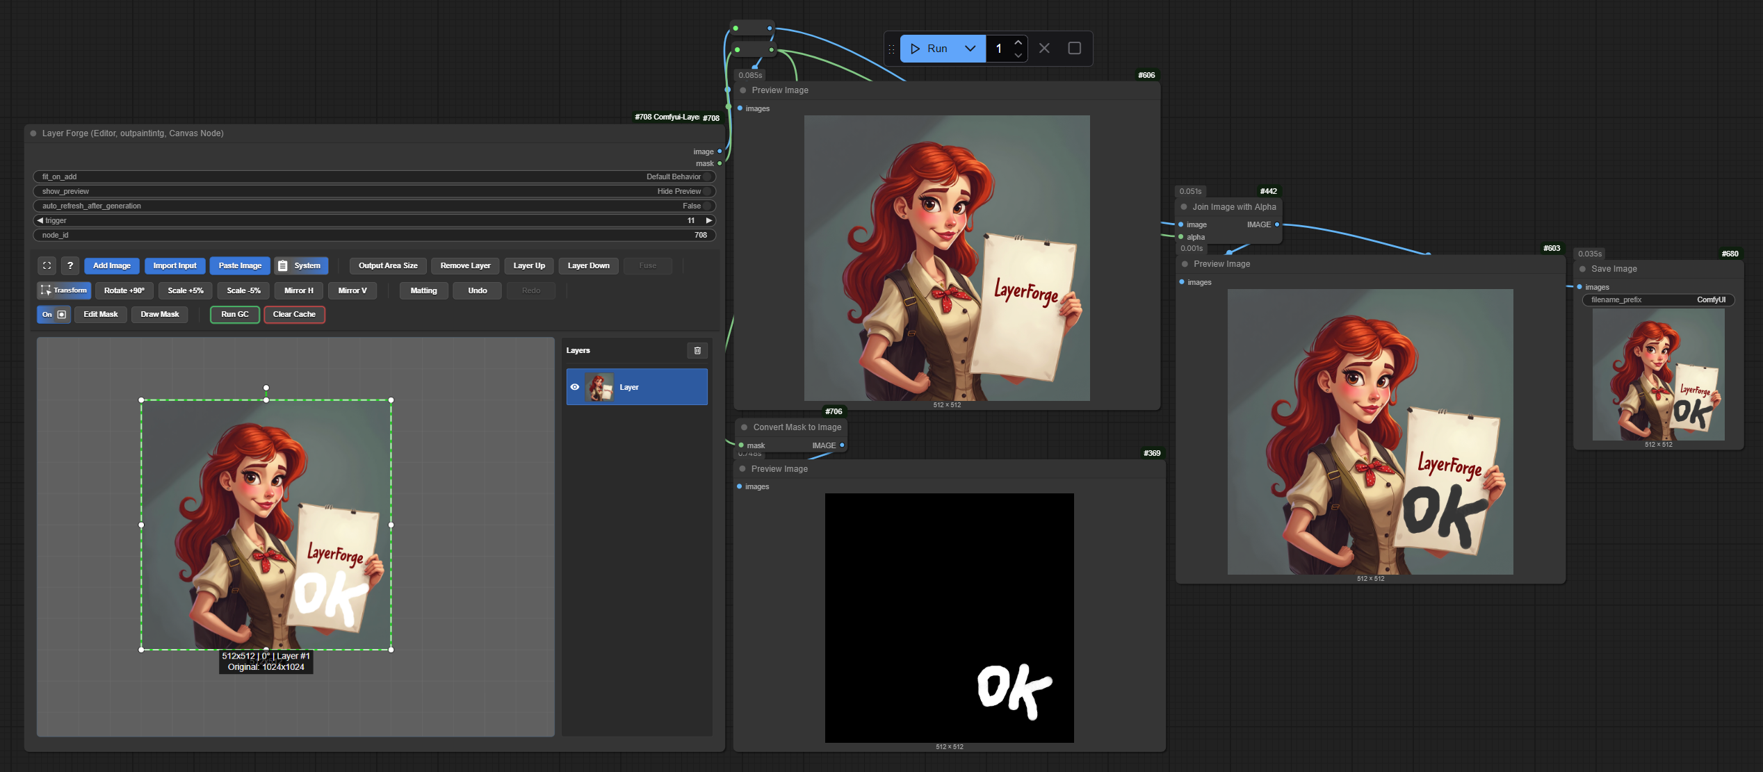
Task: Click the Run GC button
Action: coord(234,314)
